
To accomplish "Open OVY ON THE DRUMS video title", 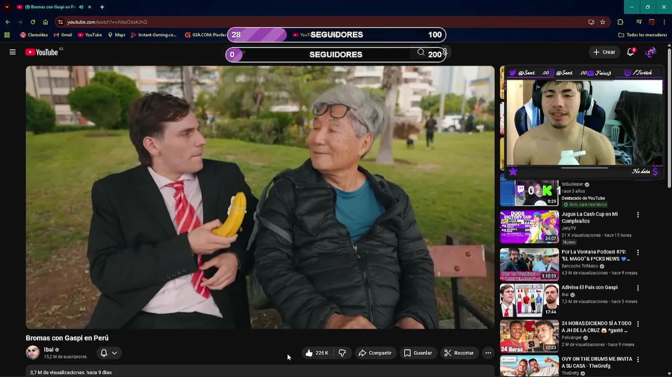I will tap(597, 362).
